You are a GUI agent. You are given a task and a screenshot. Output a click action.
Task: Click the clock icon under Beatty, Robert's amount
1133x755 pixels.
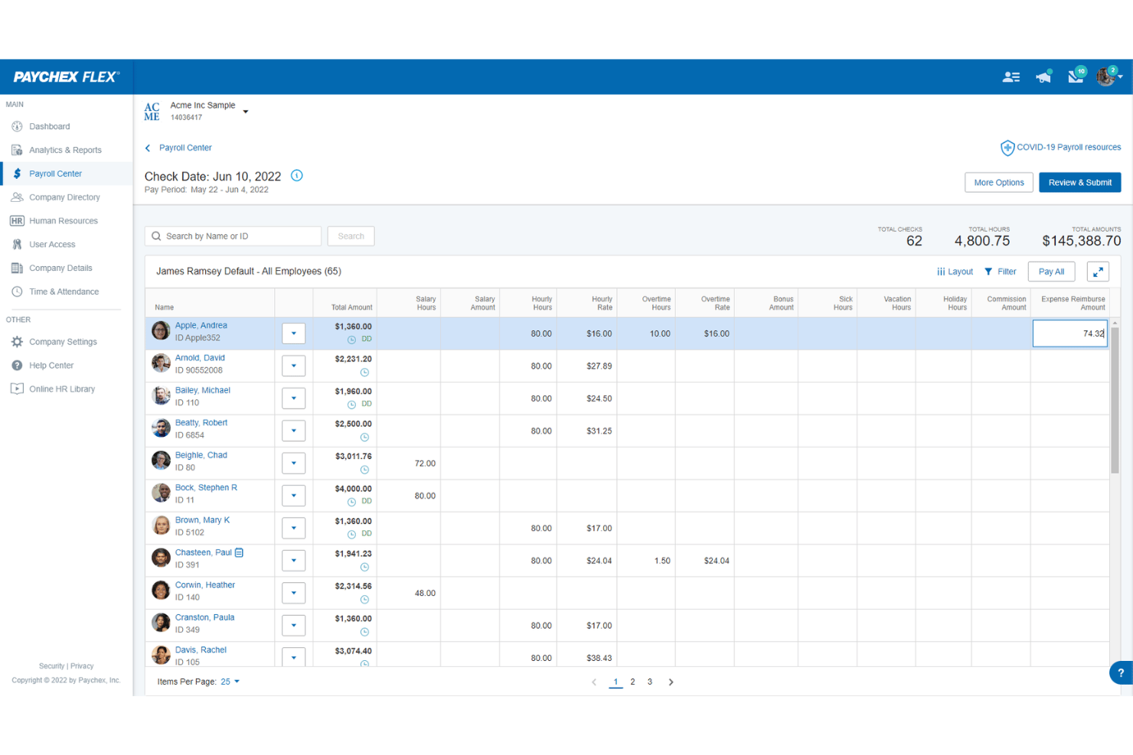point(364,438)
